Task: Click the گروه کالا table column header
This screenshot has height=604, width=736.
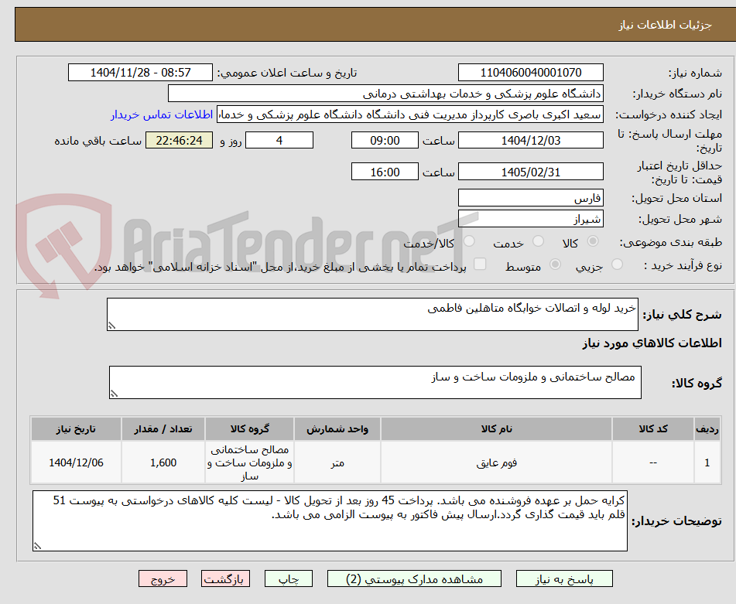Action: point(249,429)
